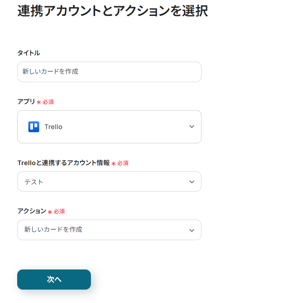Click the red asterisk next to アプリ

39,102
